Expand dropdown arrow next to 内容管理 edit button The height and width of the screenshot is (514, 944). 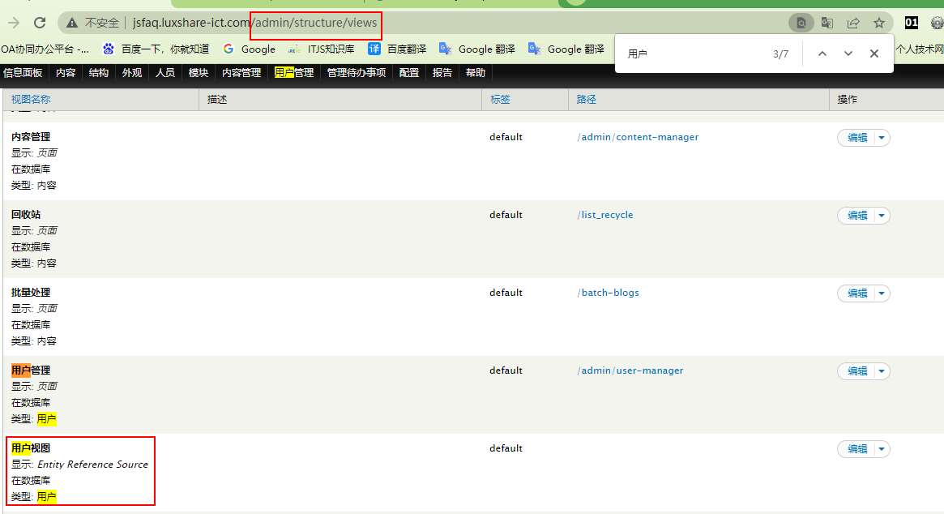click(x=882, y=138)
